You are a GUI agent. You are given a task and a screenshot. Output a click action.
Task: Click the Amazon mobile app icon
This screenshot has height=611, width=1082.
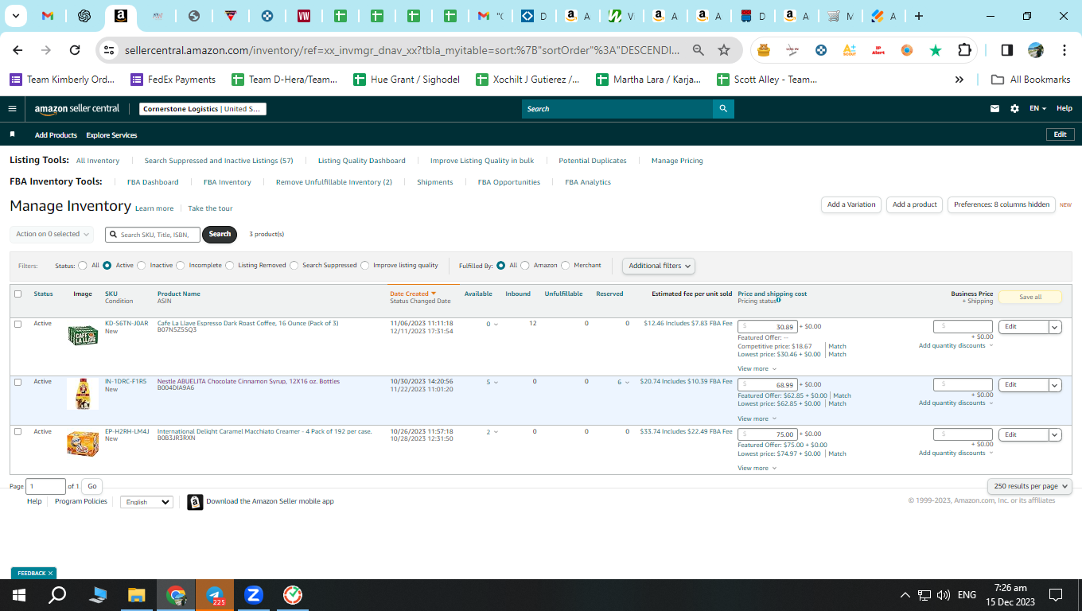click(x=195, y=502)
